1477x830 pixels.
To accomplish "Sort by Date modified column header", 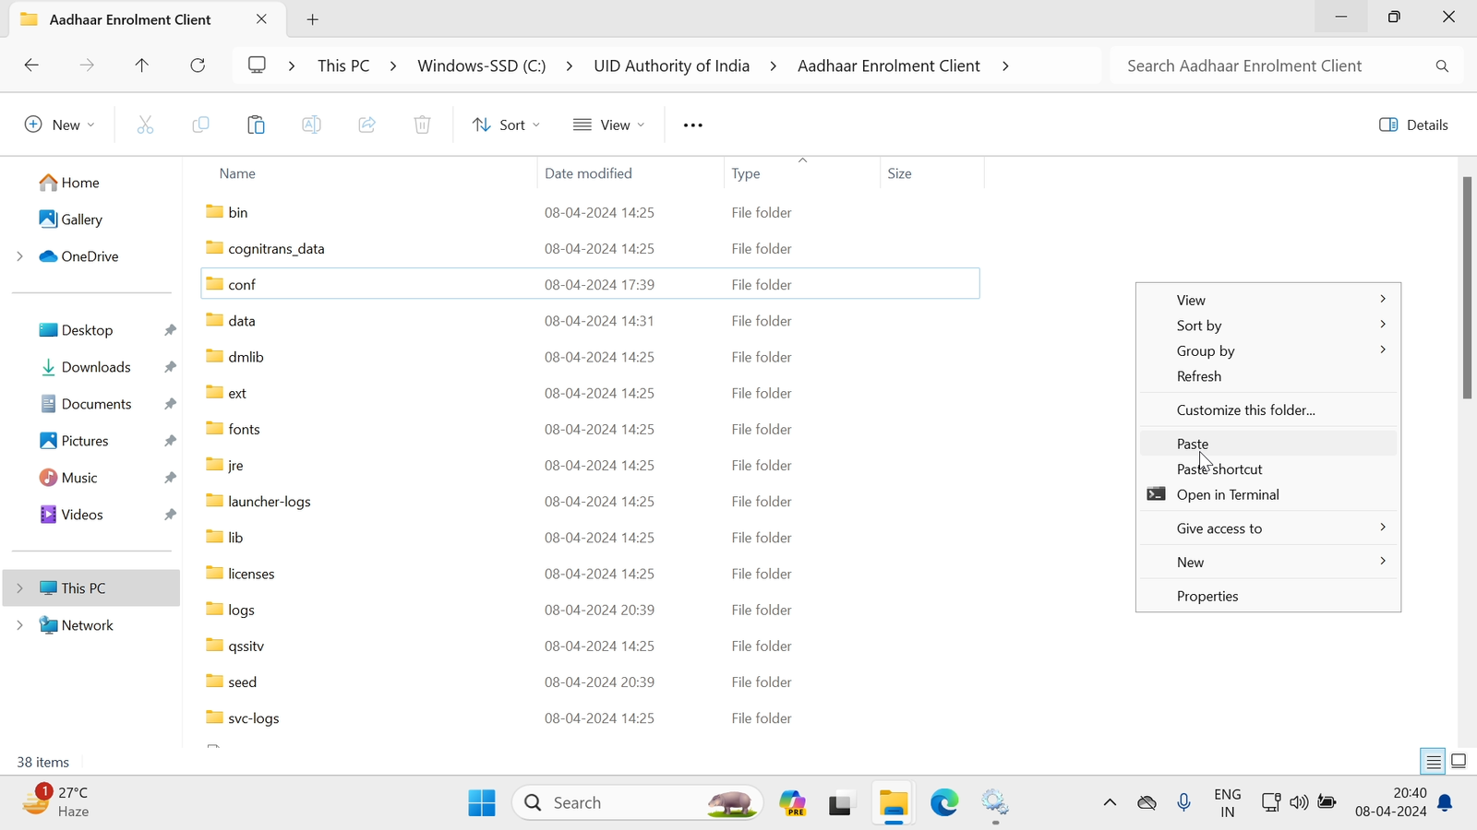I will (630, 173).
